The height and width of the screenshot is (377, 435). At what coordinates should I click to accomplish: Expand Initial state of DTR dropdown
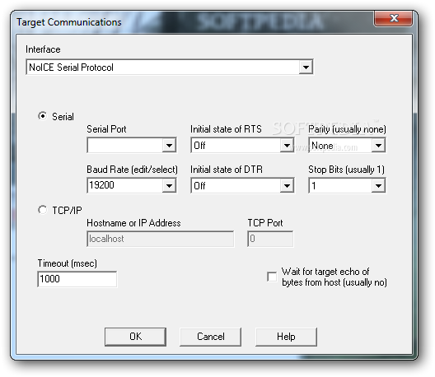[287, 185]
